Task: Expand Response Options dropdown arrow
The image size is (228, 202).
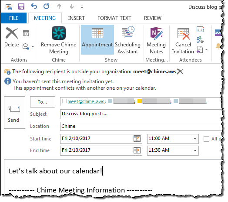Action: (x=207, y=49)
